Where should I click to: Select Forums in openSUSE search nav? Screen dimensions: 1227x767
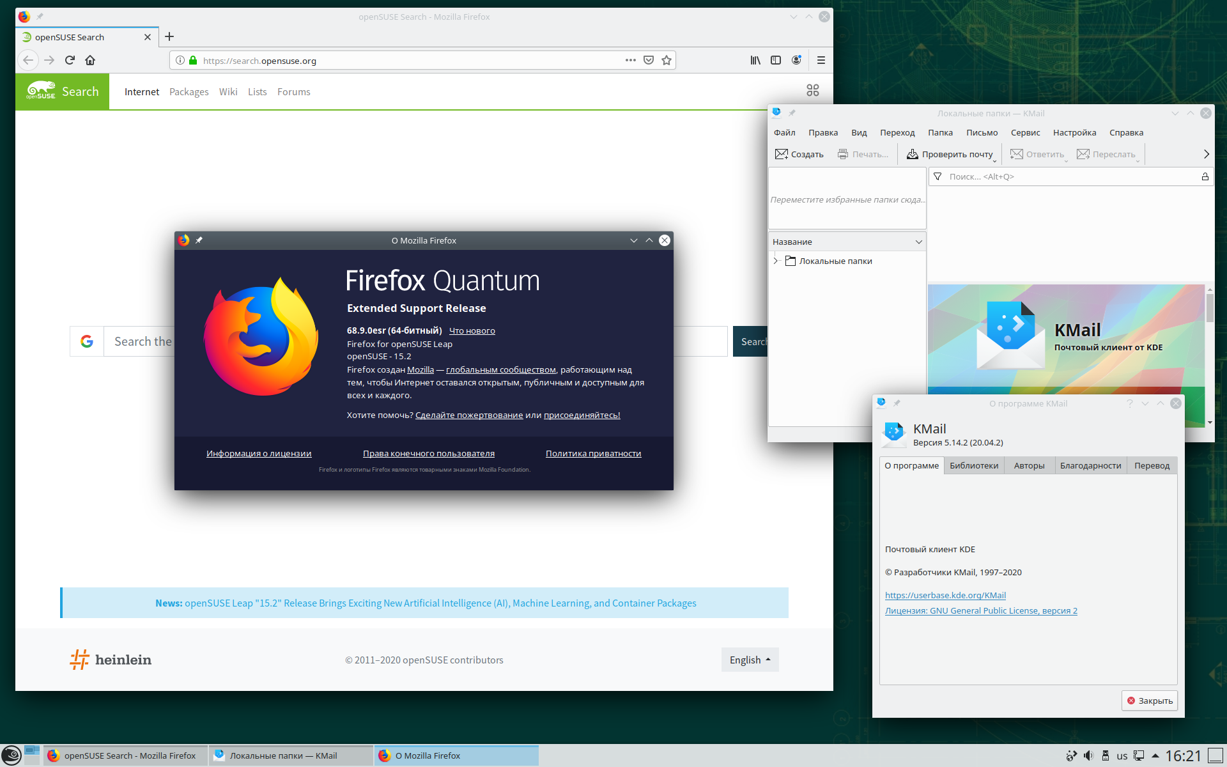coord(293,91)
